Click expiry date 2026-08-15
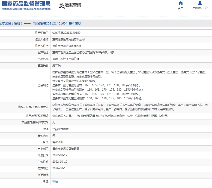This screenshot has width=212, height=188. [60, 168]
